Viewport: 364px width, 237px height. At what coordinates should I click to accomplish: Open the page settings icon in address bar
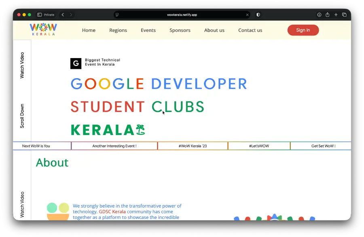point(117,15)
